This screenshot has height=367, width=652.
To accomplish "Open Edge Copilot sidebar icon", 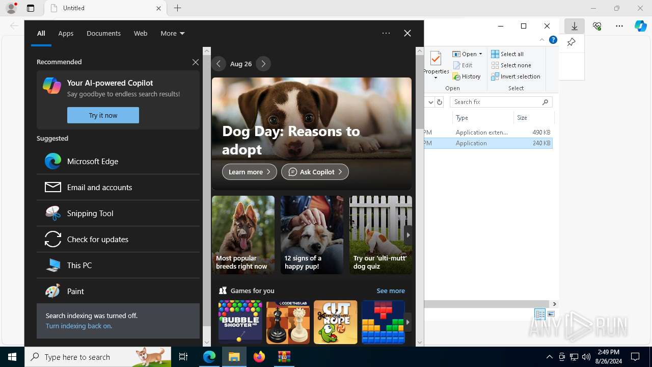I will [640, 26].
